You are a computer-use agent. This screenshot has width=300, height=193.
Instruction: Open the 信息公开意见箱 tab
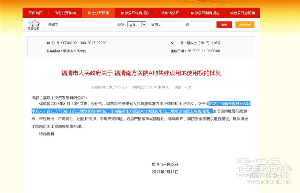pos(242,13)
